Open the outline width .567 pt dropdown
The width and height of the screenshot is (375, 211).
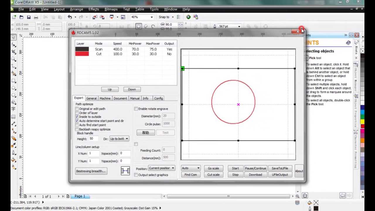pos(239,26)
